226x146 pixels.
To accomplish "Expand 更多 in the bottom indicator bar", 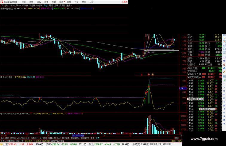I will (x=92, y=138).
